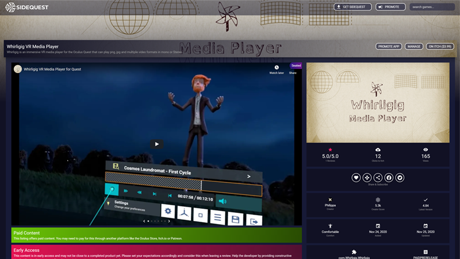Viewport: 460px width, 259px height.
Task: Click the Get SideQuest button
Action: click(352, 7)
